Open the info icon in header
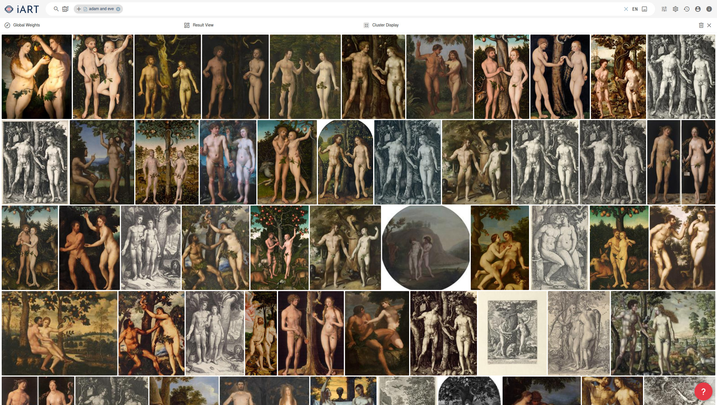The height and width of the screenshot is (405, 717). click(709, 9)
